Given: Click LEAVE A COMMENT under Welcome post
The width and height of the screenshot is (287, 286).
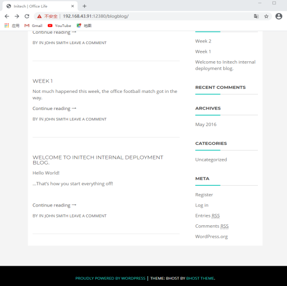Looking at the screenshot, I should [88, 216].
